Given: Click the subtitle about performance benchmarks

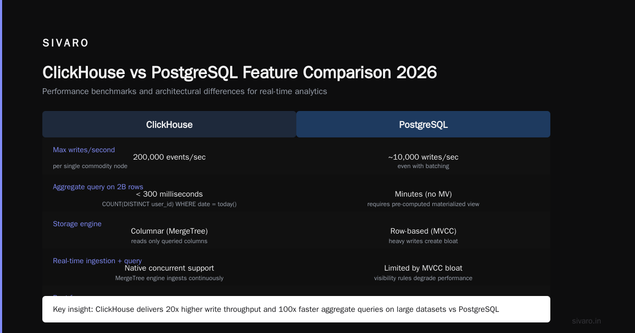Looking at the screenshot, I should pyautogui.click(x=185, y=91).
